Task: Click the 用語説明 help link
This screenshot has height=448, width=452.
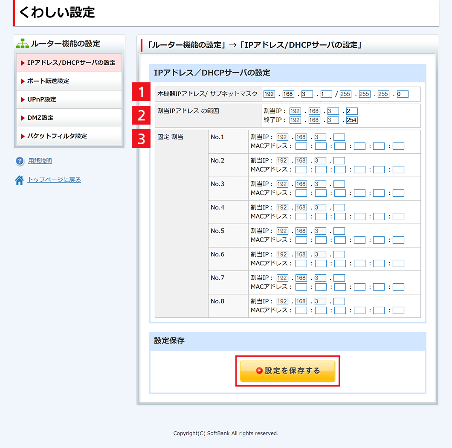Action: point(40,161)
